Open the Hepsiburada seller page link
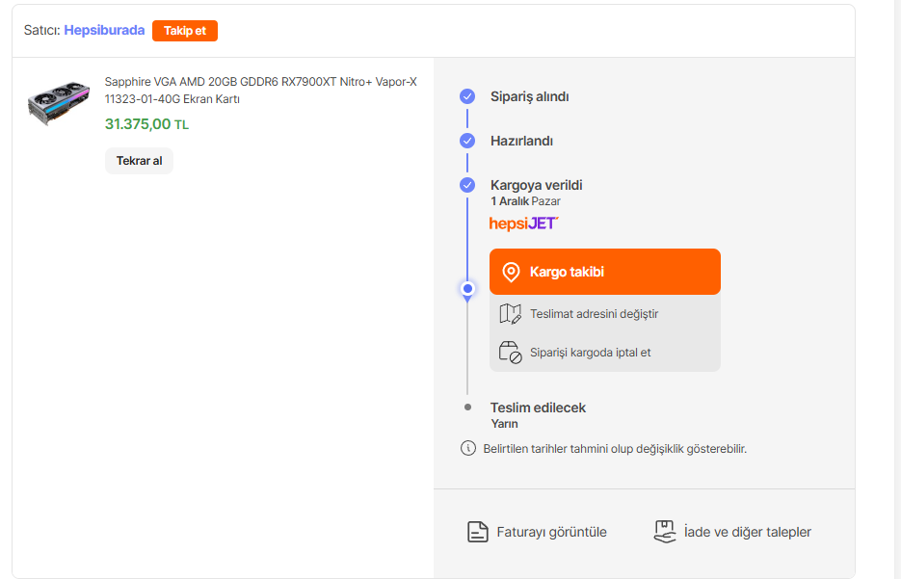 click(x=104, y=30)
